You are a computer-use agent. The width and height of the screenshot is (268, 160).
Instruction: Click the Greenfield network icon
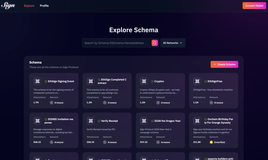[211, 142]
